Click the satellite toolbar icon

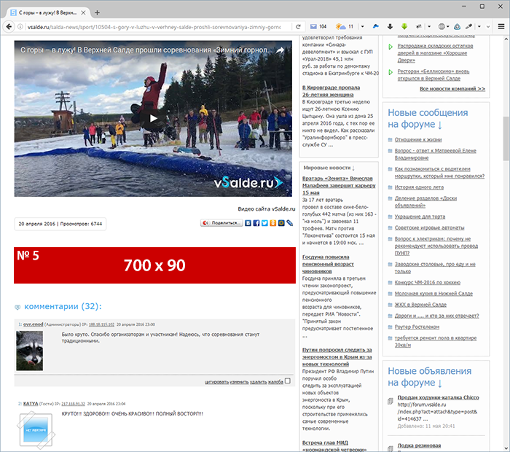(x=419, y=27)
